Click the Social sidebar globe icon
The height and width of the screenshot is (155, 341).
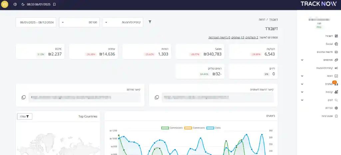[x=336, y=44]
